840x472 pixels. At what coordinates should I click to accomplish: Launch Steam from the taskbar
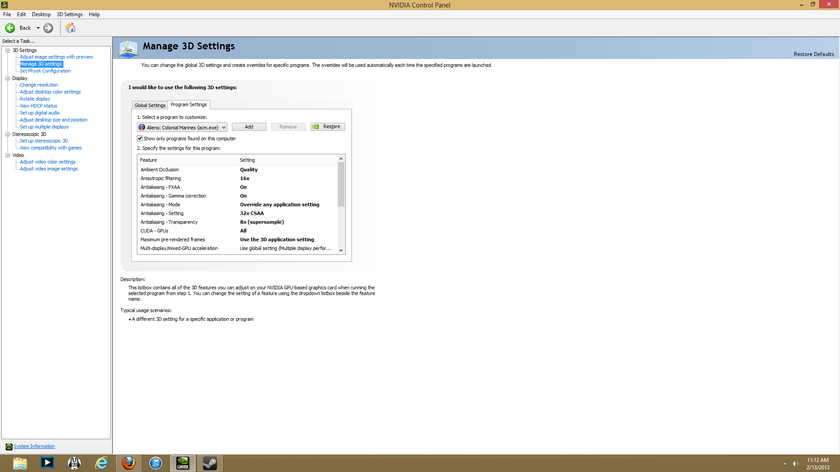pos(210,463)
